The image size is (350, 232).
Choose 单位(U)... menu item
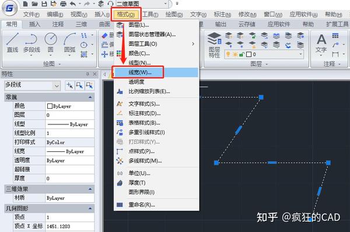[156, 173]
